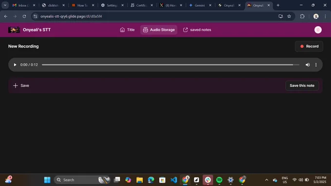
Task: Click the taskbar Search box
Action: [82, 180]
